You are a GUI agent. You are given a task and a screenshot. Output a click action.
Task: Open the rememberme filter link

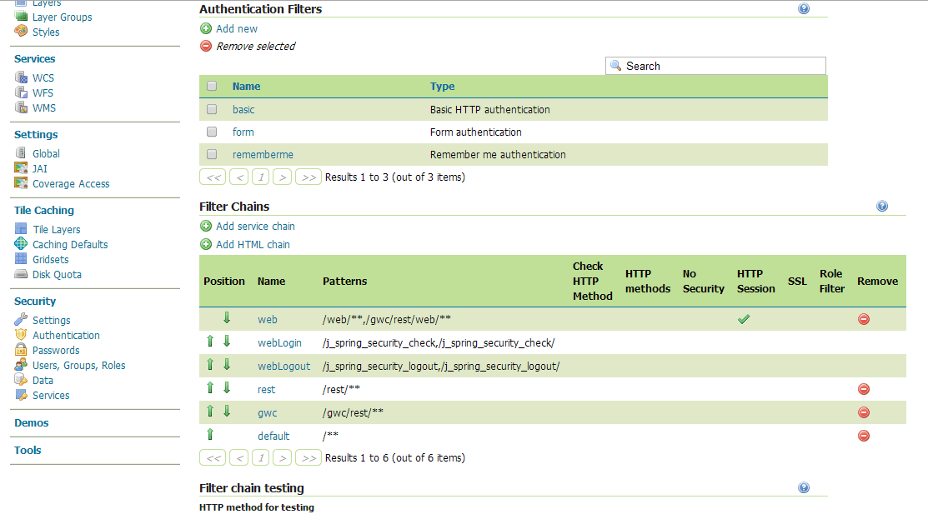(263, 154)
